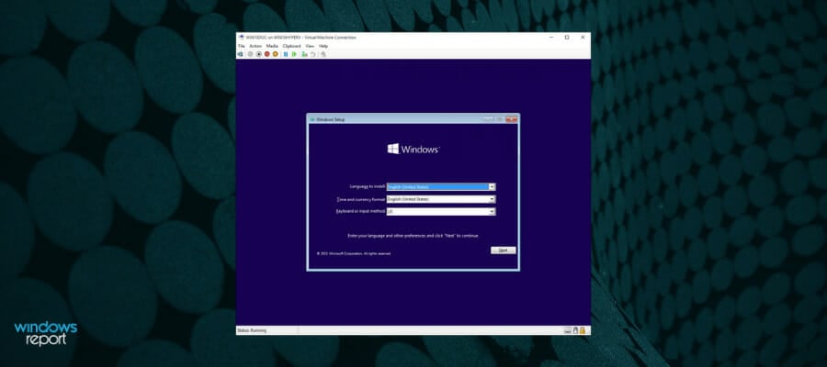The image size is (827, 367).
Task: Click the 'Status: Running' status text
Action: point(252,330)
